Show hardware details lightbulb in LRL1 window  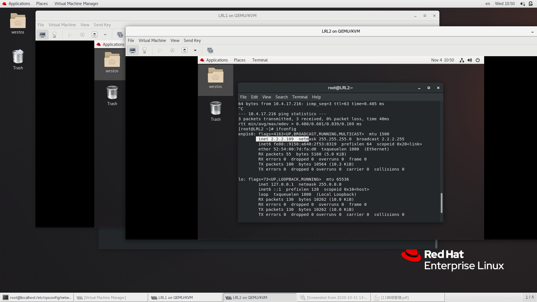tap(55, 35)
